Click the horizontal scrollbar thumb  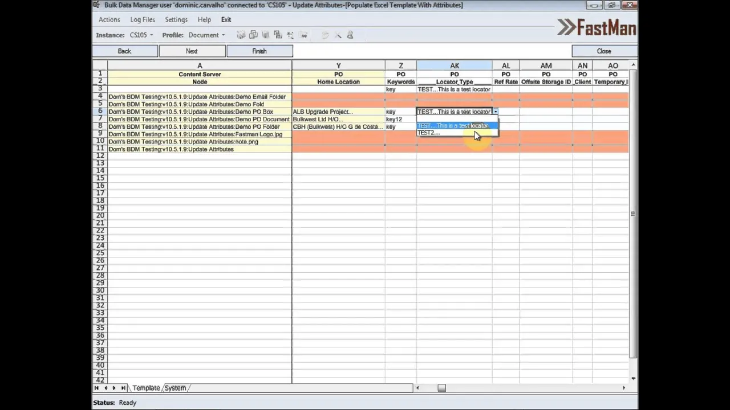[441, 388]
